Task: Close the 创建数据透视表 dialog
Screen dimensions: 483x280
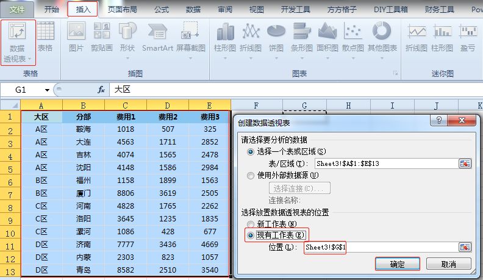Action: coord(462,120)
